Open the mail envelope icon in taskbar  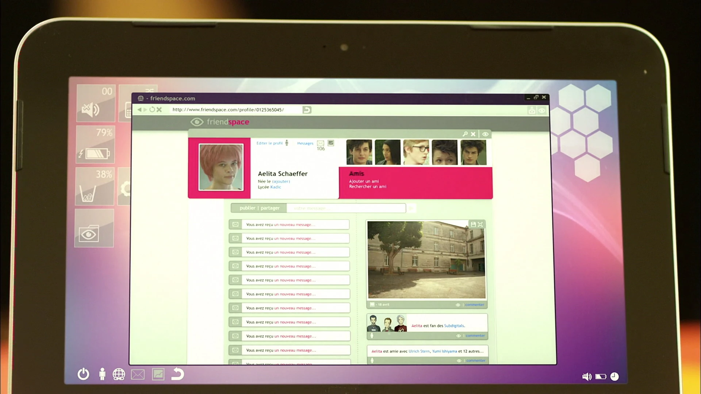[x=138, y=374]
